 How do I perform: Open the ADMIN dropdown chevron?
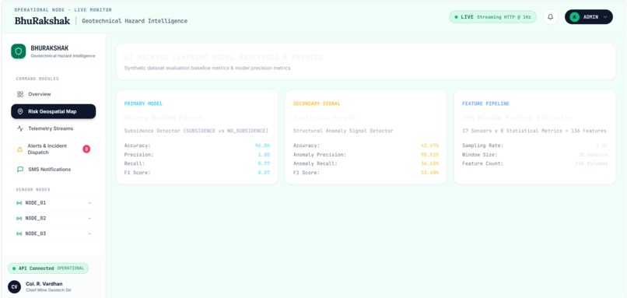coord(605,17)
